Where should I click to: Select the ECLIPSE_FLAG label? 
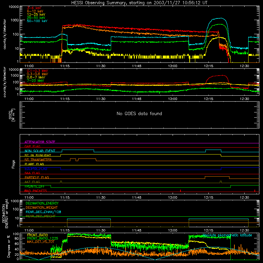(36, 169)
